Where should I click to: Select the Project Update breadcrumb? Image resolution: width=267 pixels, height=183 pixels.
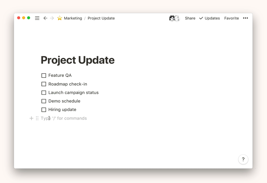pos(101,18)
